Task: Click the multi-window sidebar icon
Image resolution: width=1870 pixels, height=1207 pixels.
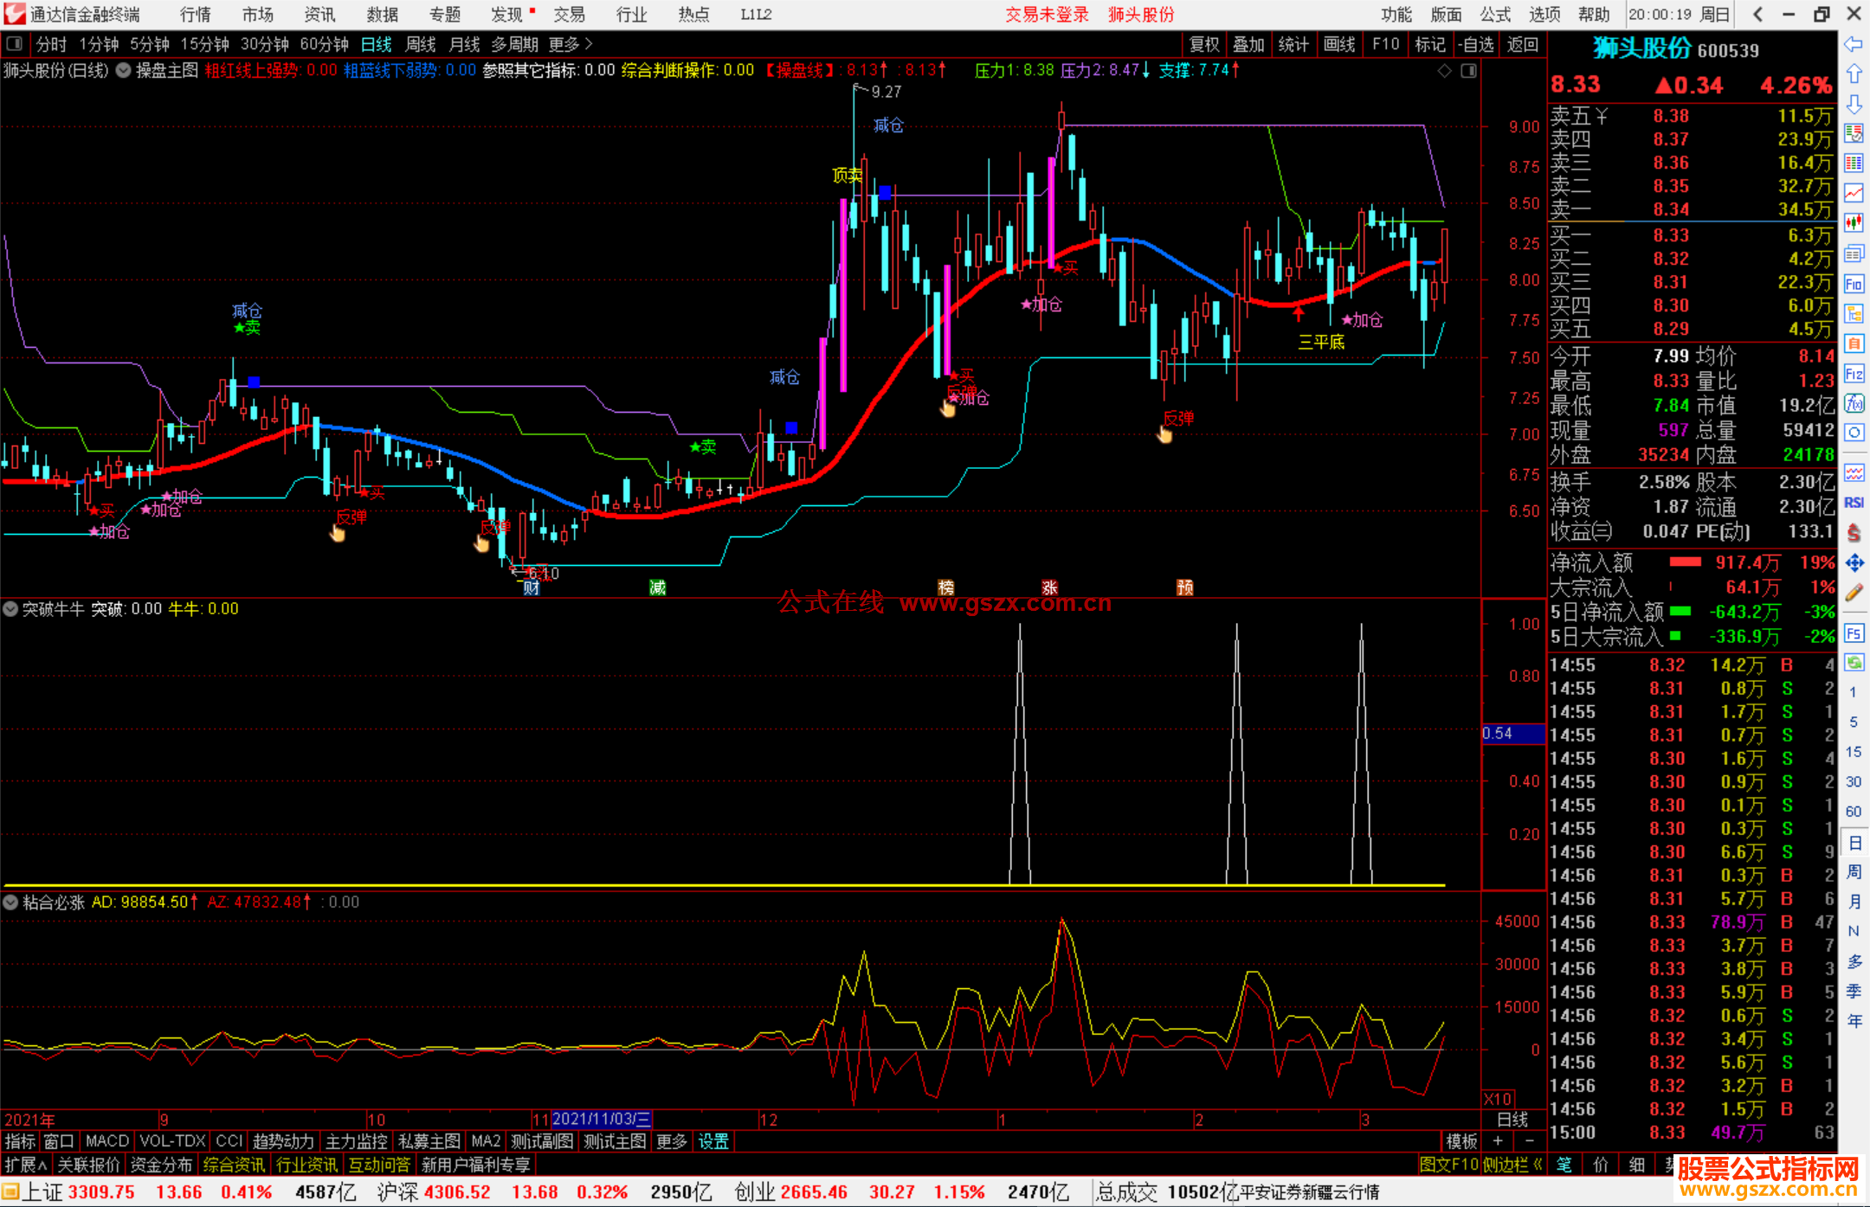Action: coord(1854,254)
